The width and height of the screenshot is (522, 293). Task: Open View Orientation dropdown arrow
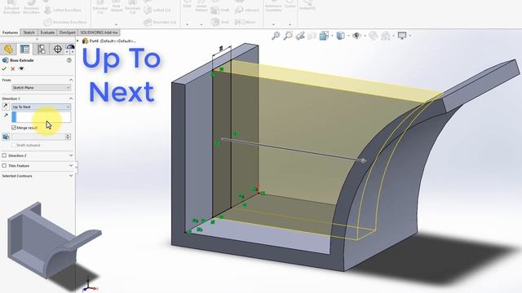point(332,36)
